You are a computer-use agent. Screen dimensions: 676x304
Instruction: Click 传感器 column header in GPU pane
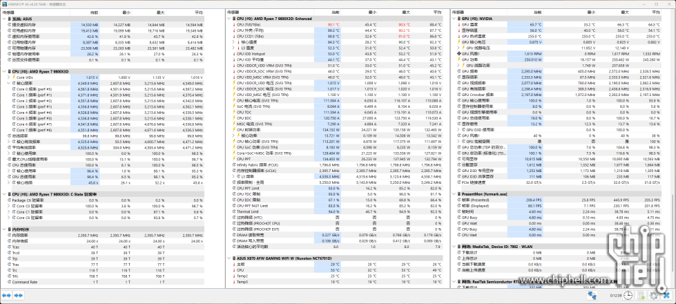[x=458, y=13]
